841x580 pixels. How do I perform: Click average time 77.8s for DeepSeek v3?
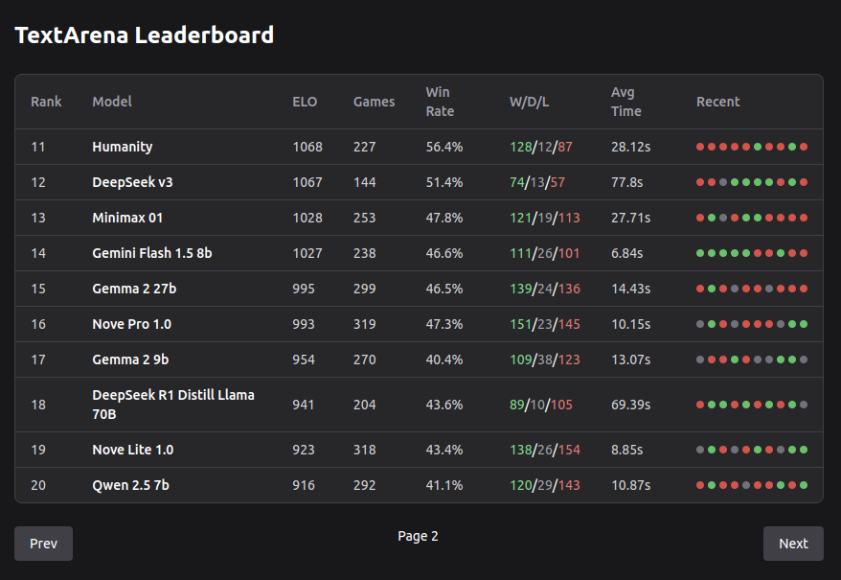pos(627,182)
